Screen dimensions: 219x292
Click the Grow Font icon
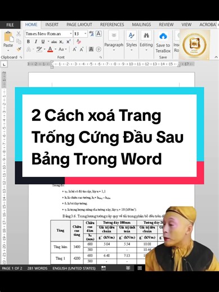point(74,49)
